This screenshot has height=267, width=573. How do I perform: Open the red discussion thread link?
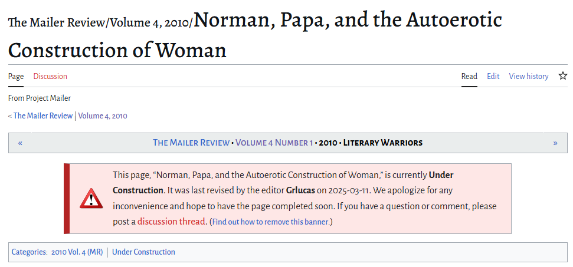(x=171, y=222)
